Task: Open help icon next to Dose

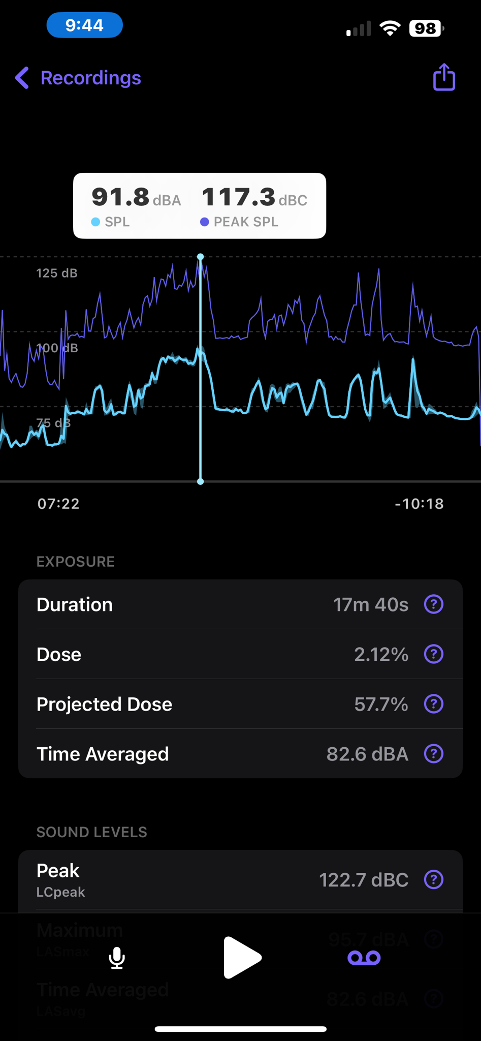Action: pos(434,654)
